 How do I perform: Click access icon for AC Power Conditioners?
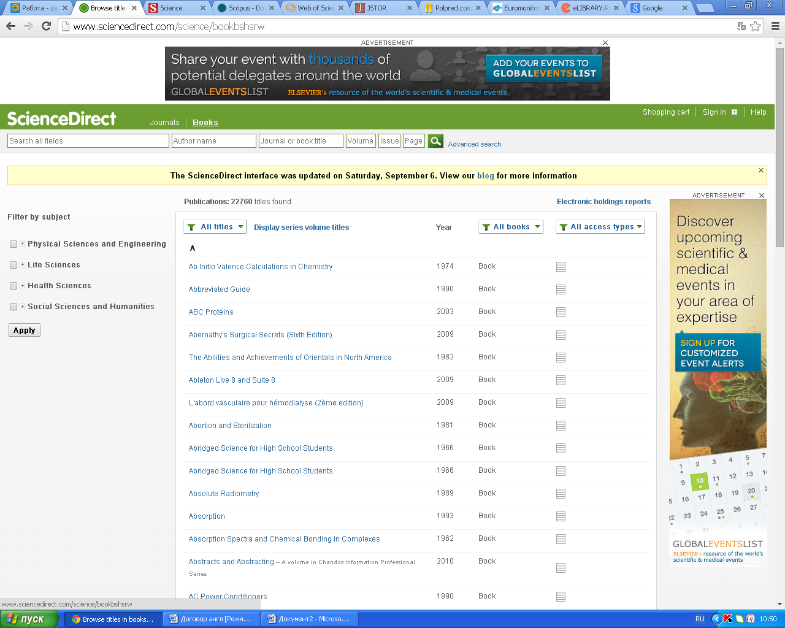(561, 597)
